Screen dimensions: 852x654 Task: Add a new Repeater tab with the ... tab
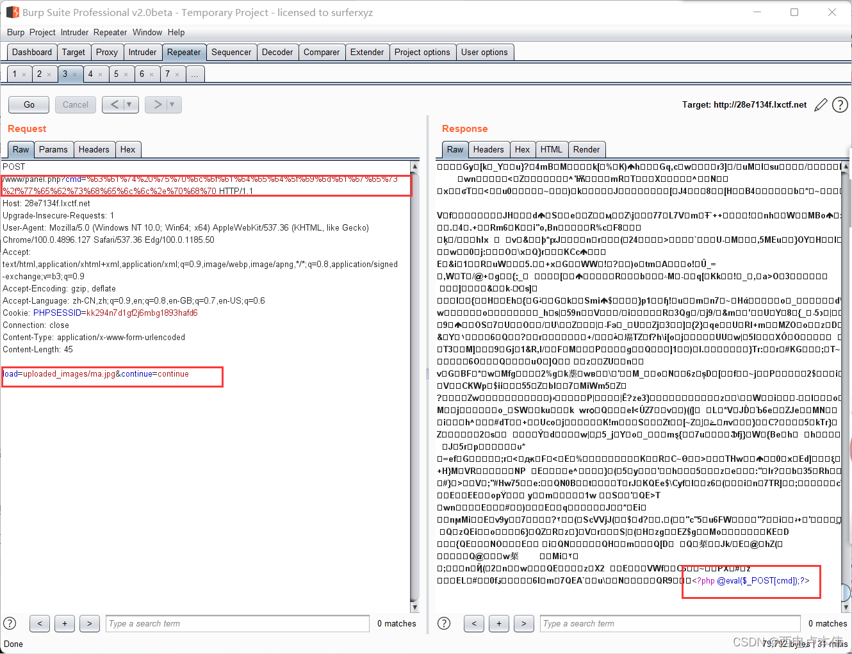195,74
